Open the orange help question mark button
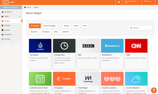The width and height of the screenshot is (158, 94). click(x=154, y=90)
